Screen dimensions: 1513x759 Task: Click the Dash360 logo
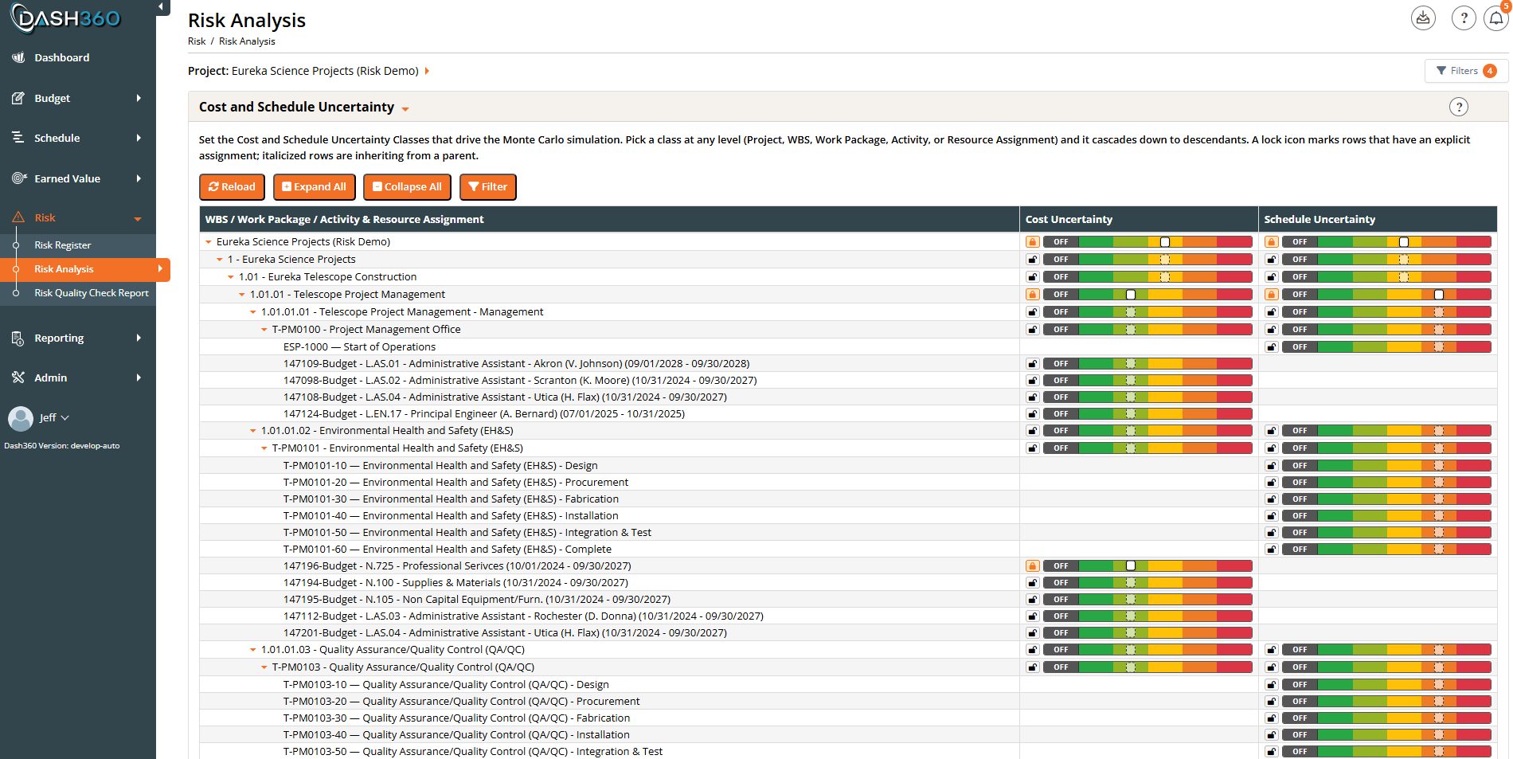point(65,18)
